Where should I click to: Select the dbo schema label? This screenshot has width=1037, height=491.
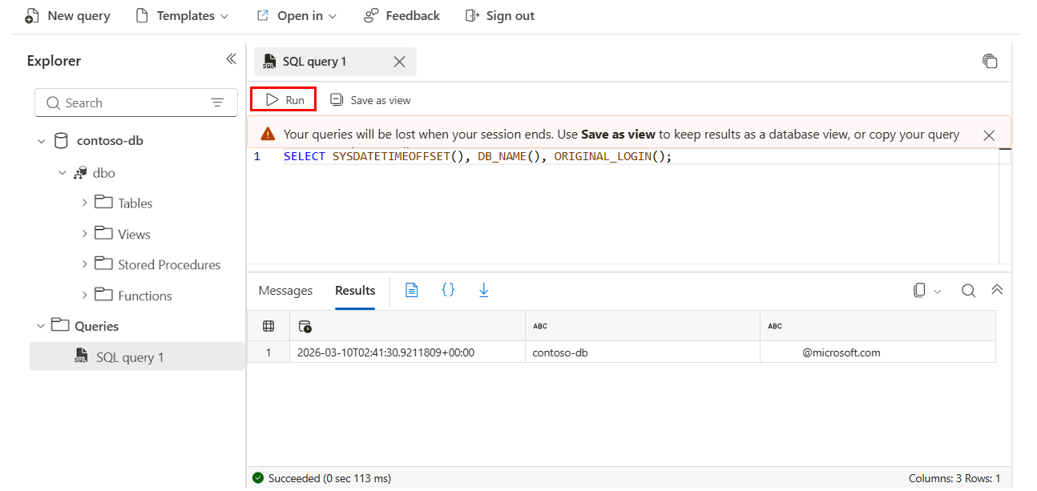pyautogui.click(x=104, y=173)
